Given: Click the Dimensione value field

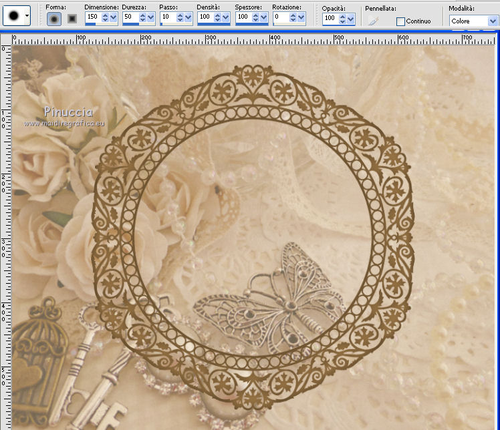Looking at the screenshot, I should tap(92, 17).
